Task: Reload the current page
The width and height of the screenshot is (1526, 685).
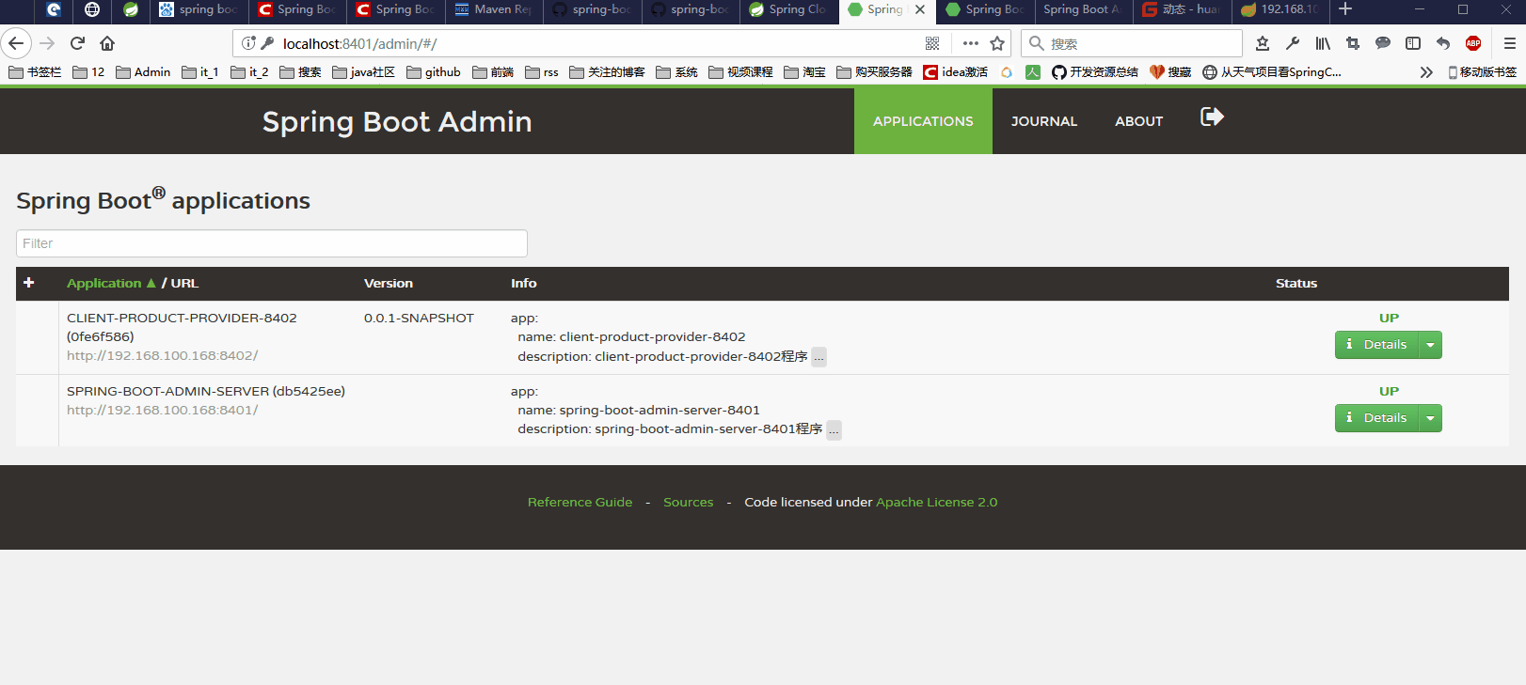Action: (77, 43)
